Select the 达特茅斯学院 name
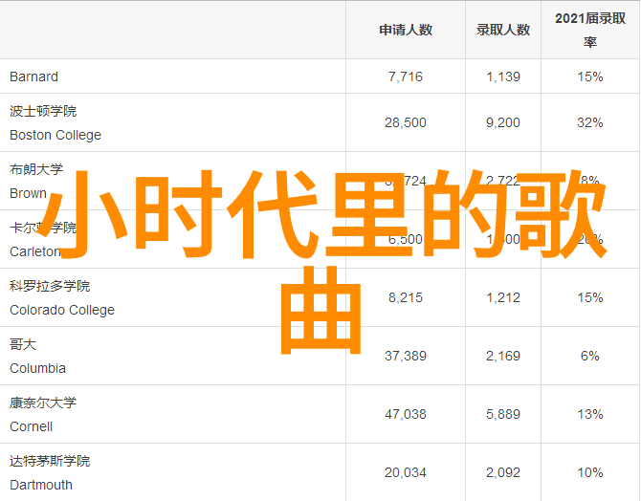 (x=50, y=462)
